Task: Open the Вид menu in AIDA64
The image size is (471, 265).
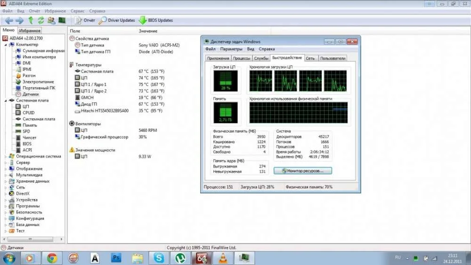Action: click(21, 11)
